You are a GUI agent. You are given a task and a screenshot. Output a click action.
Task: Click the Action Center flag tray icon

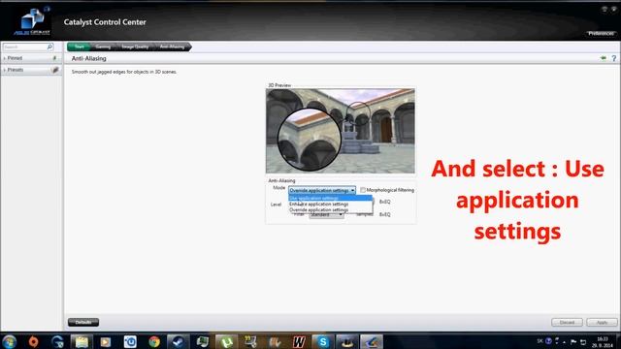coord(573,341)
